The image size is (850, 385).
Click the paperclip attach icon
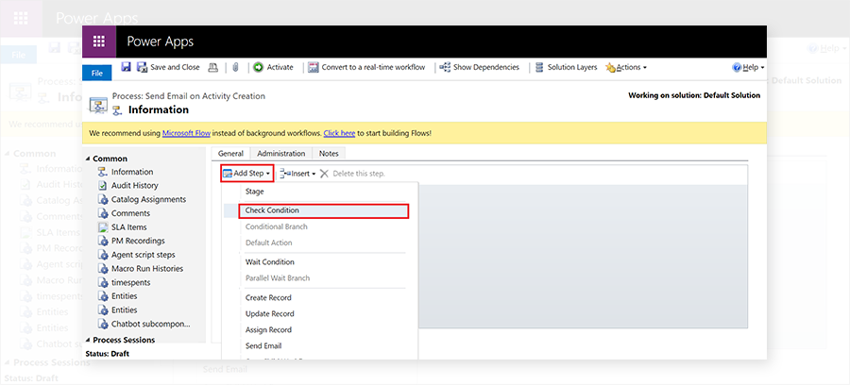pyautogui.click(x=236, y=67)
